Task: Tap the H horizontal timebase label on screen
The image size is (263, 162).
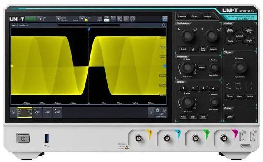Action: click(x=40, y=19)
